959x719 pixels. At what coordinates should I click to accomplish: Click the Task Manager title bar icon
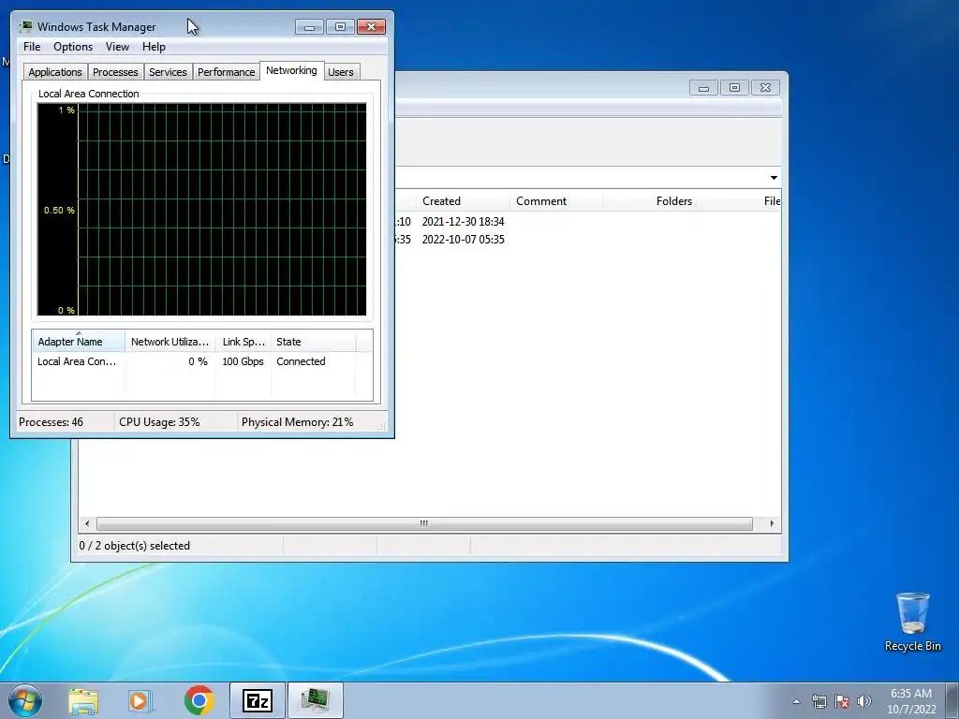(x=26, y=26)
